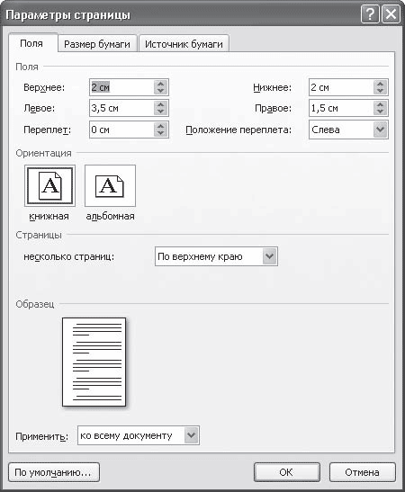Click the Правое margin input field
Image resolution: width=405 pixels, height=492 pixels.
tap(341, 108)
